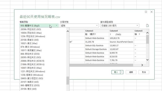Screen dimensions: 162x91
Task: Click the encoding list scrollbar thumb
Action: [x=68, y=81]
